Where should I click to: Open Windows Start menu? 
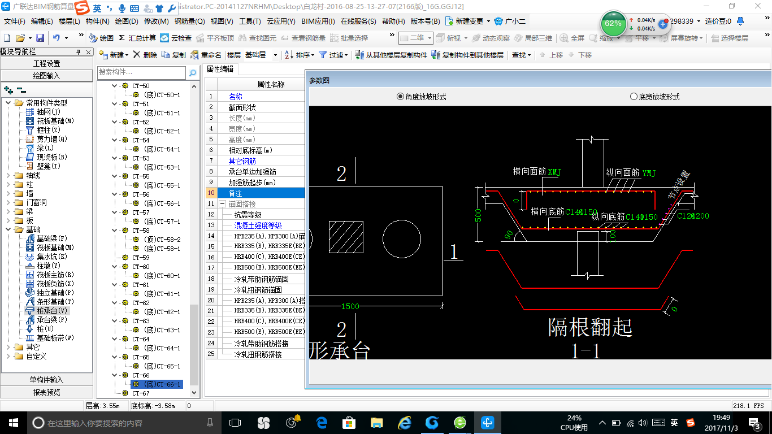(13, 422)
